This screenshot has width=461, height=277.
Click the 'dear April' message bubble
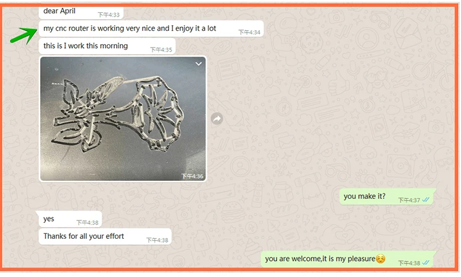point(81,12)
